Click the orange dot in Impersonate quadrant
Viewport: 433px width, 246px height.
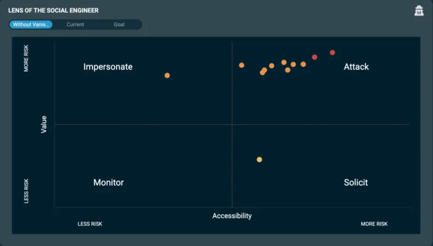coord(167,76)
